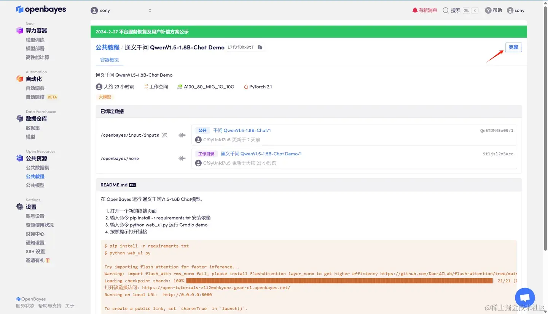This screenshot has width=548, height=314.
Task: Open the 公共资源 section icon
Action: (x=20, y=158)
